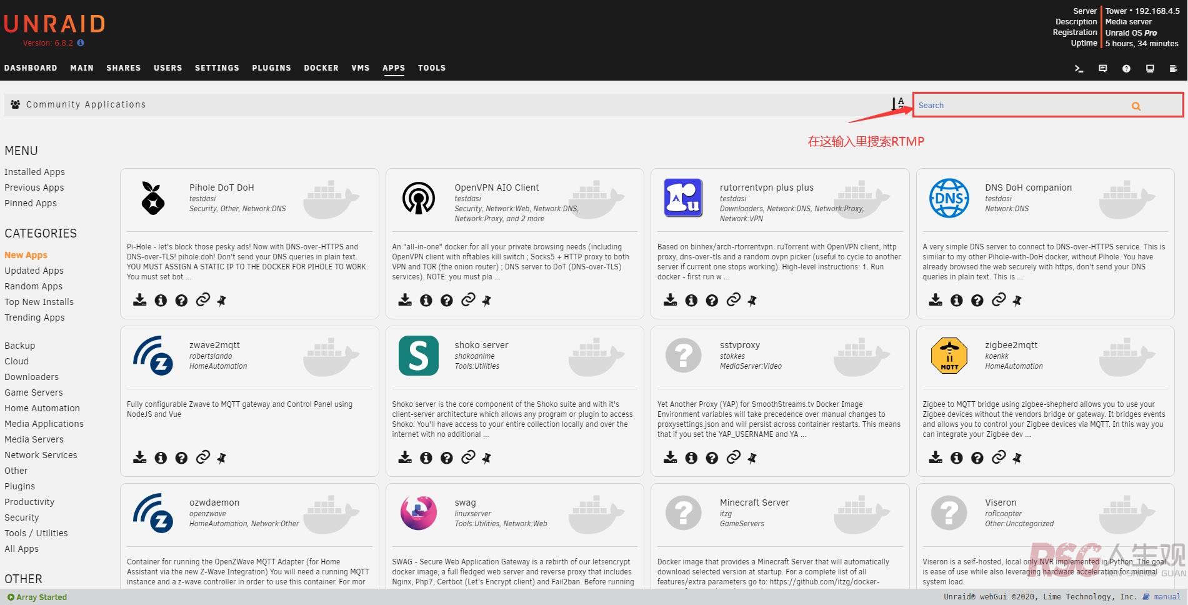The width and height of the screenshot is (1188, 605).
Task: Open project link icon for Pihole DoT DoH
Action: [202, 300]
